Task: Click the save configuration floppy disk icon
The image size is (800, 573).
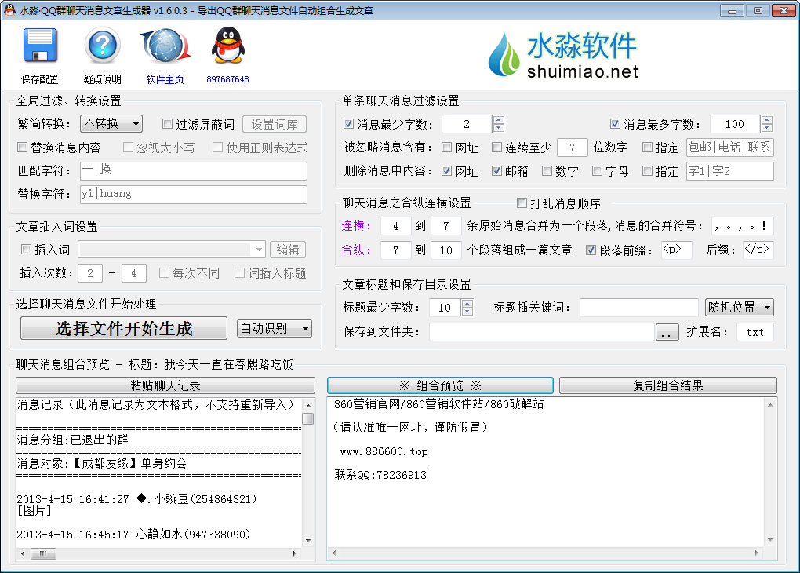Action: (40, 46)
